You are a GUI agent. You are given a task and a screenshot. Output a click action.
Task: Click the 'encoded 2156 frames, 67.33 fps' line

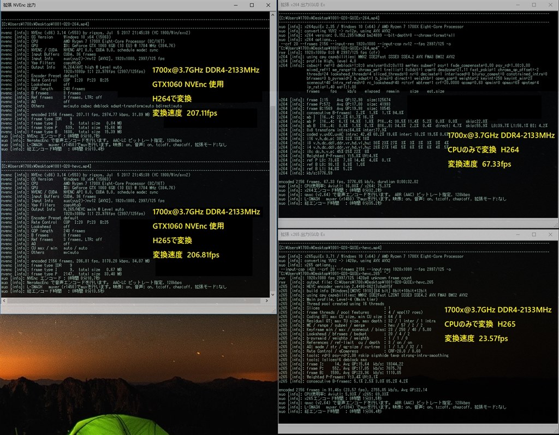[x=349, y=181]
